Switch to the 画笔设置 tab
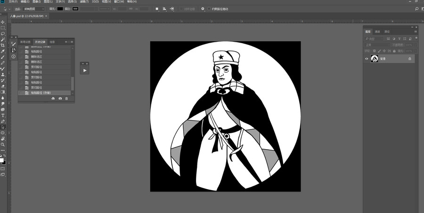424x213 pixels. [x=25, y=42]
